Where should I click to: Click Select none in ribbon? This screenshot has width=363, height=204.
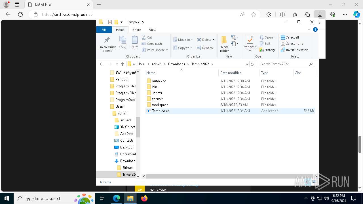pyautogui.click(x=292, y=44)
